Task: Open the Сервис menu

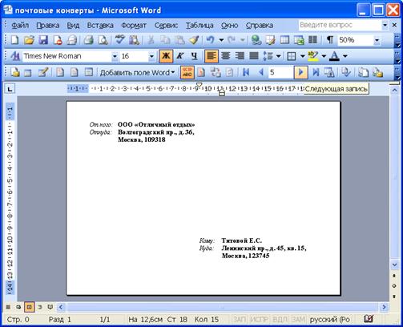Action: click(166, 26)
